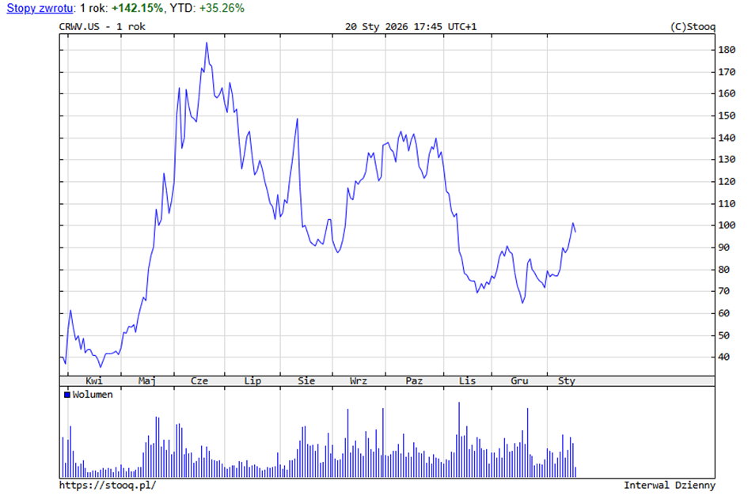
Task: Click the highest price peak near 180
Action: tap(207, 43)
